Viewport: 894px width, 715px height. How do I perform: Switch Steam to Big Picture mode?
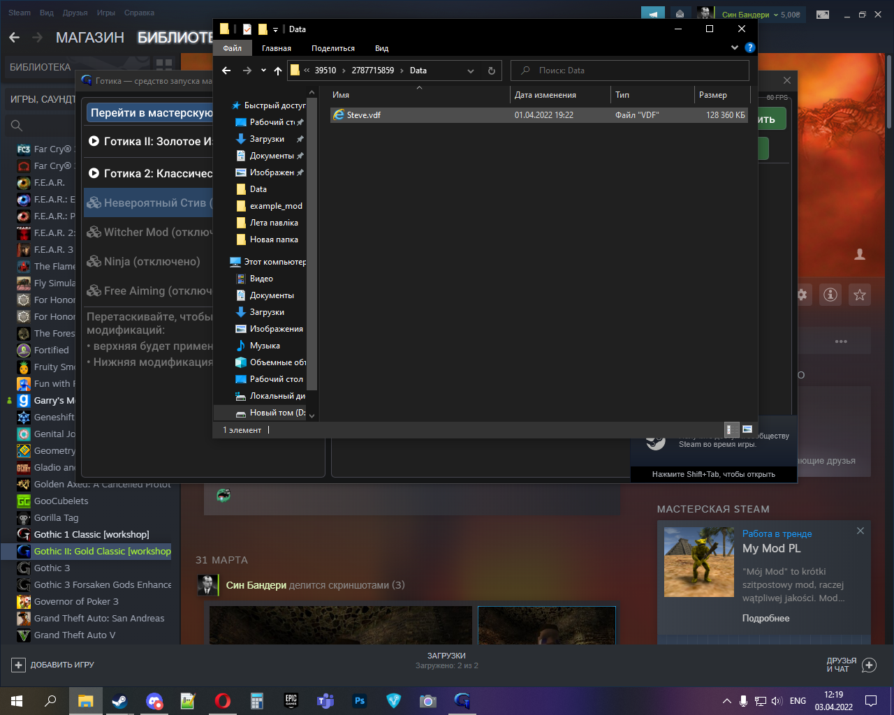[x=823, y=14]
